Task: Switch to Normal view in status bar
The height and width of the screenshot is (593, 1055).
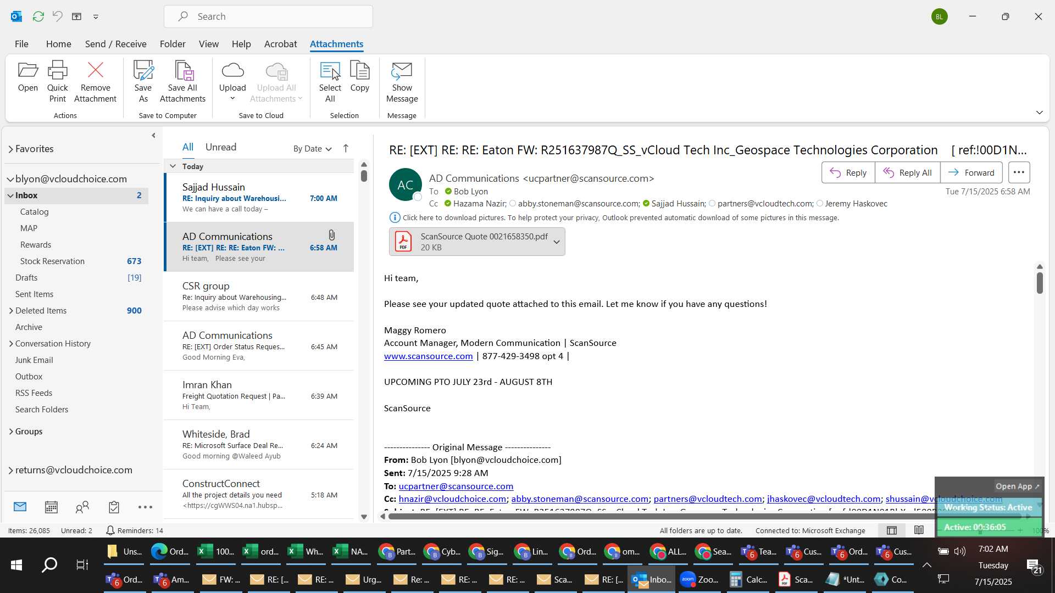Action: tap(892, 530)
